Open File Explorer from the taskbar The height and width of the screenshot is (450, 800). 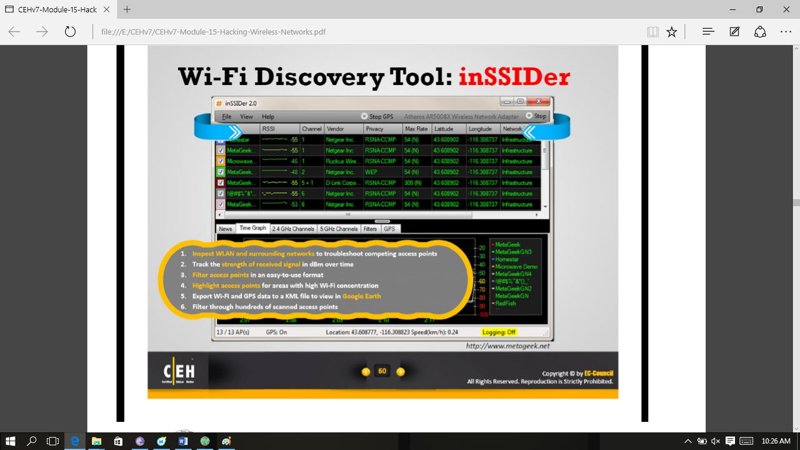(x=96, y=441)
